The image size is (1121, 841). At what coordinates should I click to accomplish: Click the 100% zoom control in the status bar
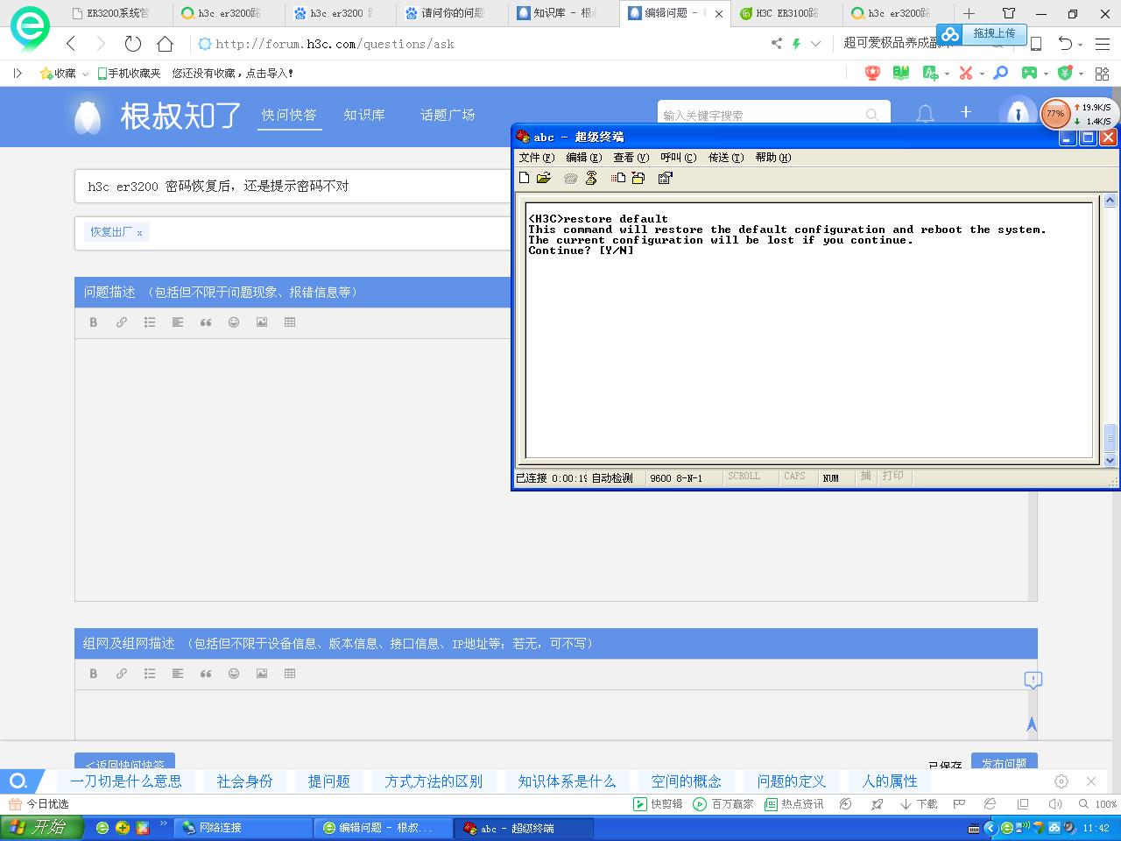point(1097,804)
